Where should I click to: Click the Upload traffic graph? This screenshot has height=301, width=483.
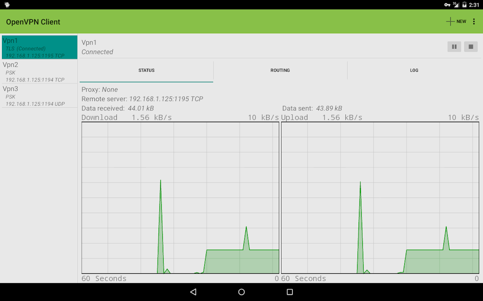[x=380, y=198]
